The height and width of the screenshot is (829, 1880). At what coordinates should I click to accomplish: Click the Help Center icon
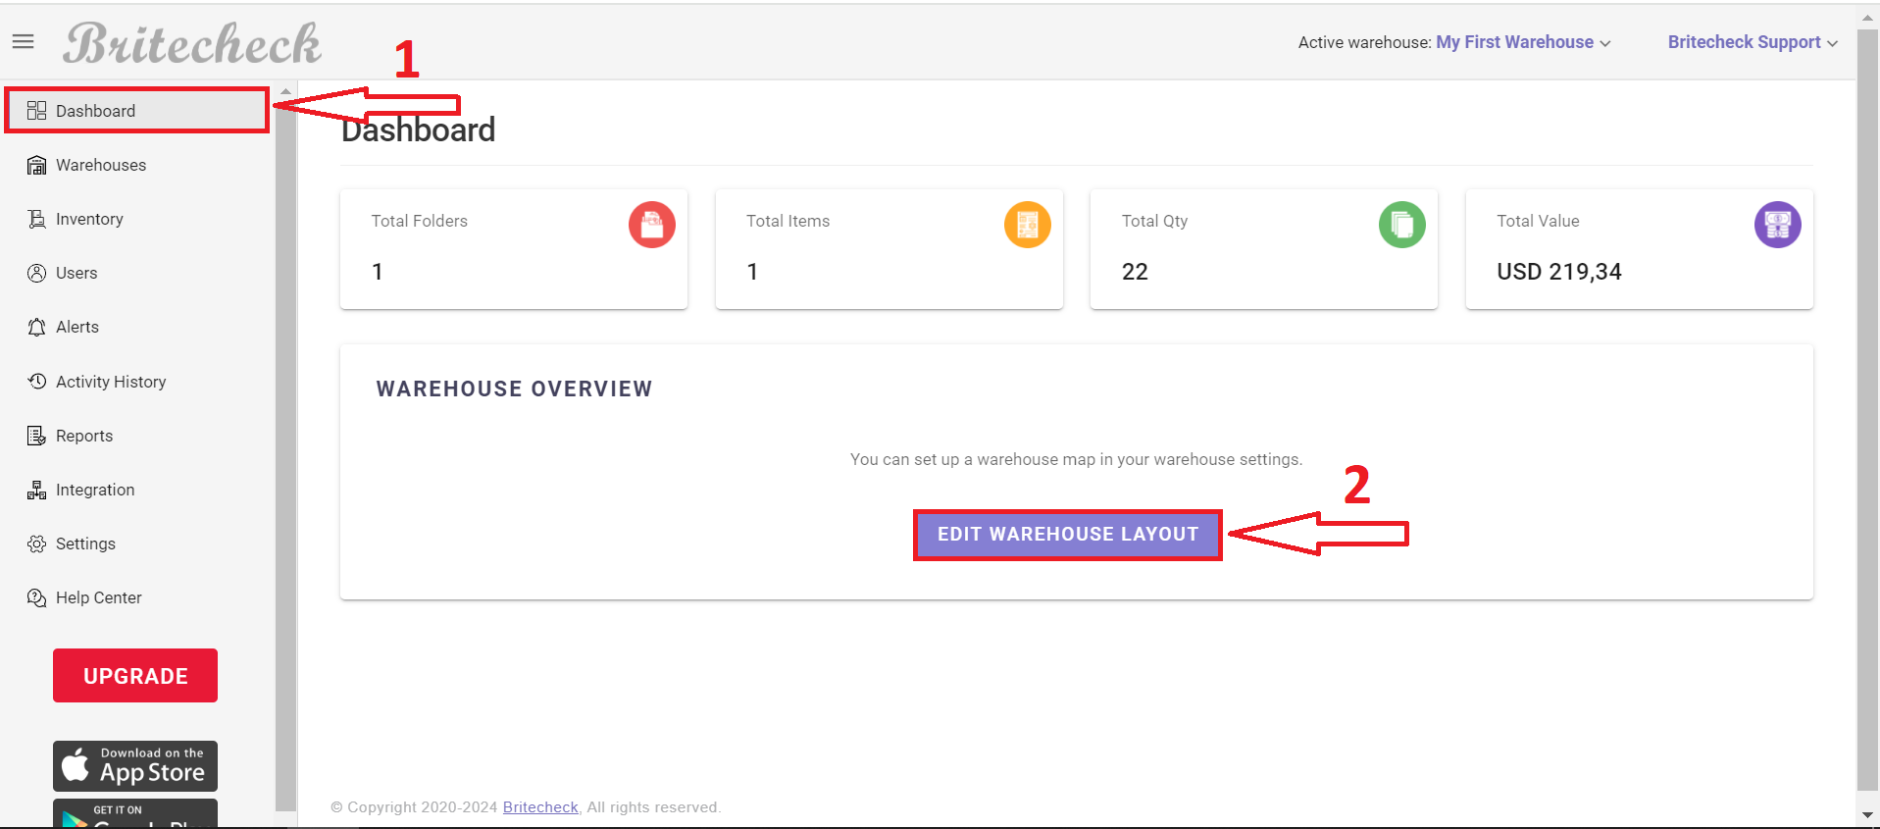pos(36,597)
